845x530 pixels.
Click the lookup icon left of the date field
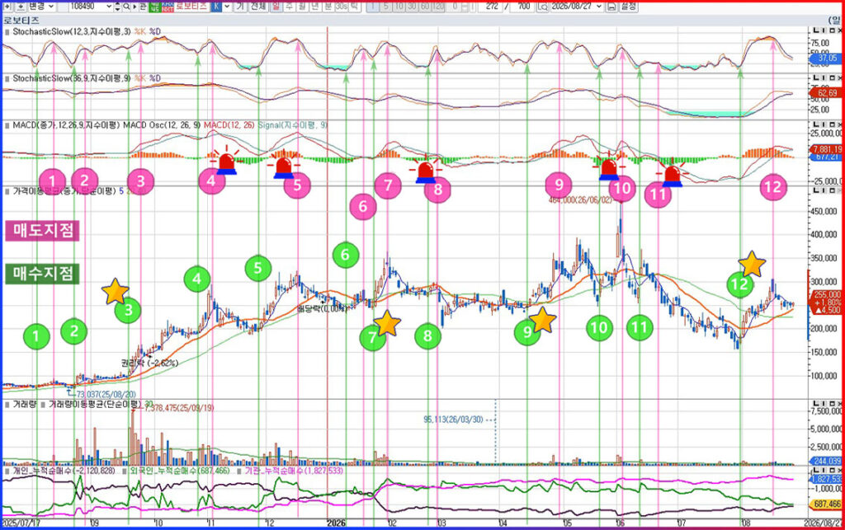point(543,7)
